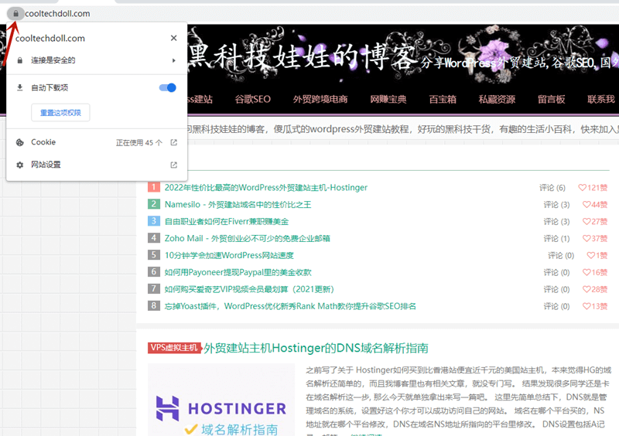Click the 37赞 heart icon
619x436 pixels.
(587, 239)
